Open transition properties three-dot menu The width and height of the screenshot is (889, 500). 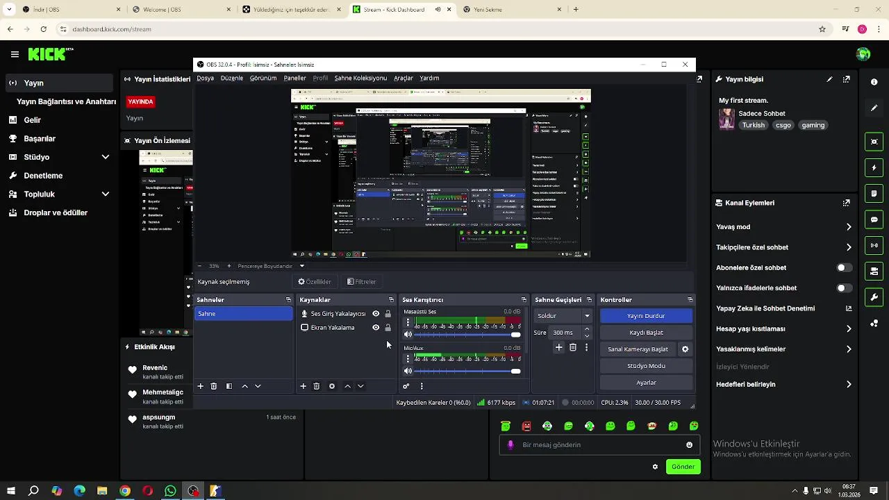click(x=587, y=347)
